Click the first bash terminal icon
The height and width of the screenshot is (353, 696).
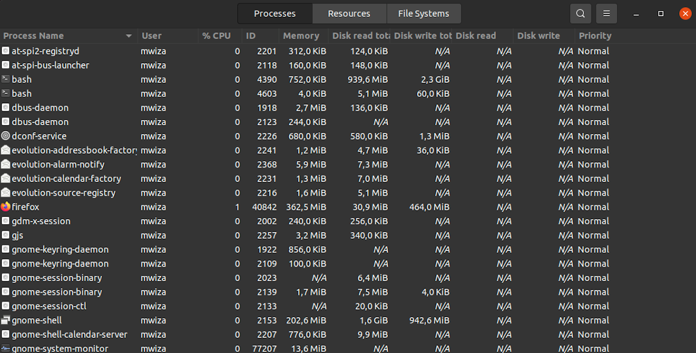tap(6, 79)
